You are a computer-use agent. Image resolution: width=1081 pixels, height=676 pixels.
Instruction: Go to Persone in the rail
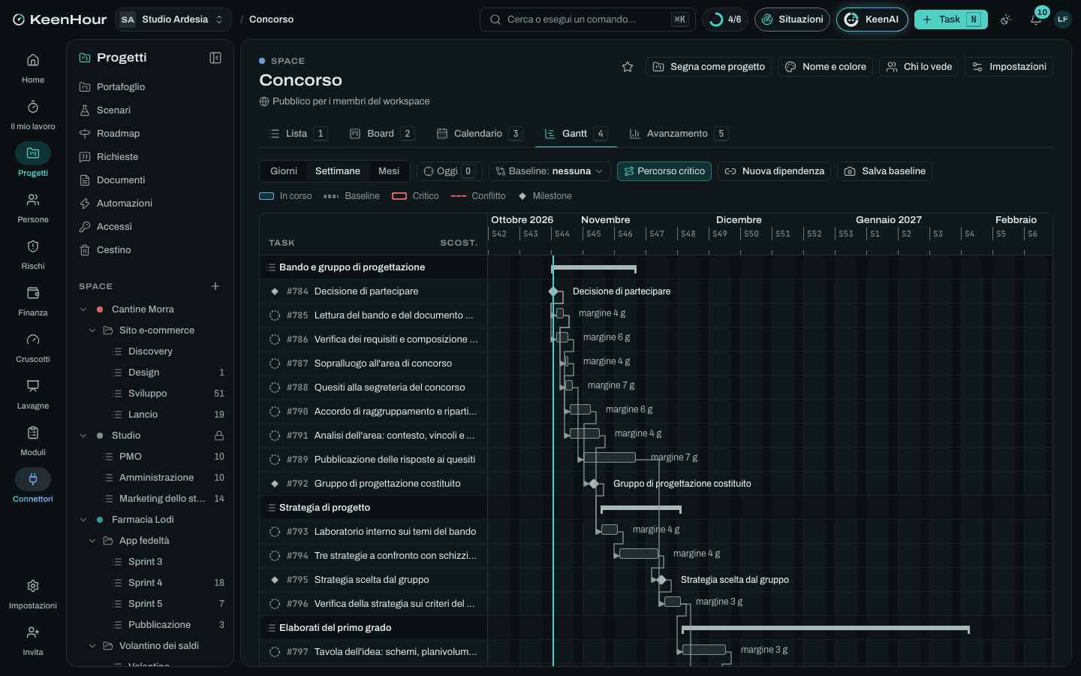point(33,207)
